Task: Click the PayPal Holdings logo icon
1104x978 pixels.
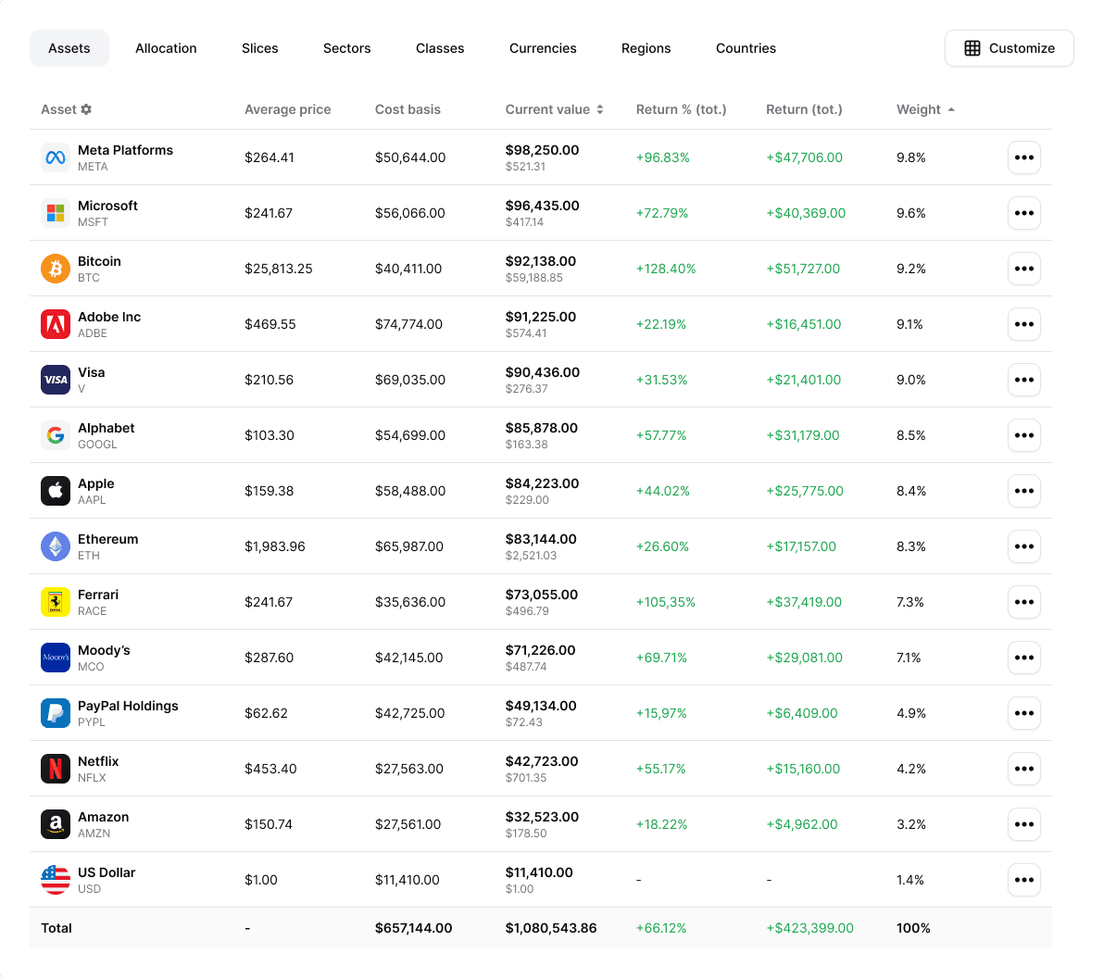Action: (x=56, y=714)
